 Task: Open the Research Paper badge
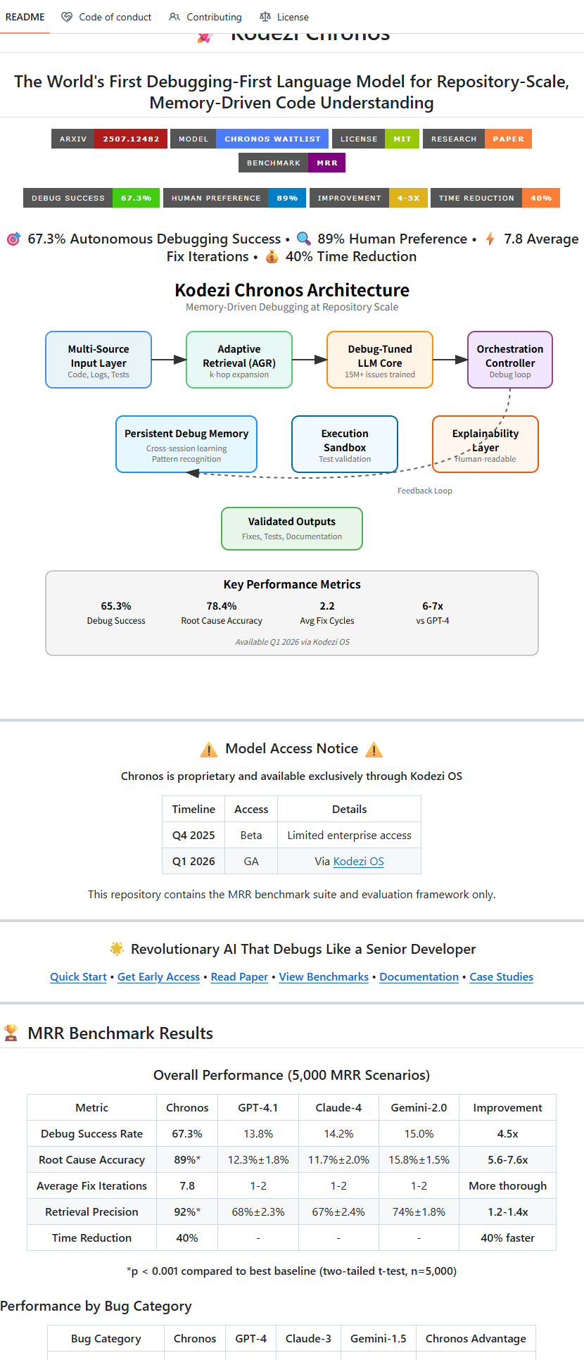point(477,139)
